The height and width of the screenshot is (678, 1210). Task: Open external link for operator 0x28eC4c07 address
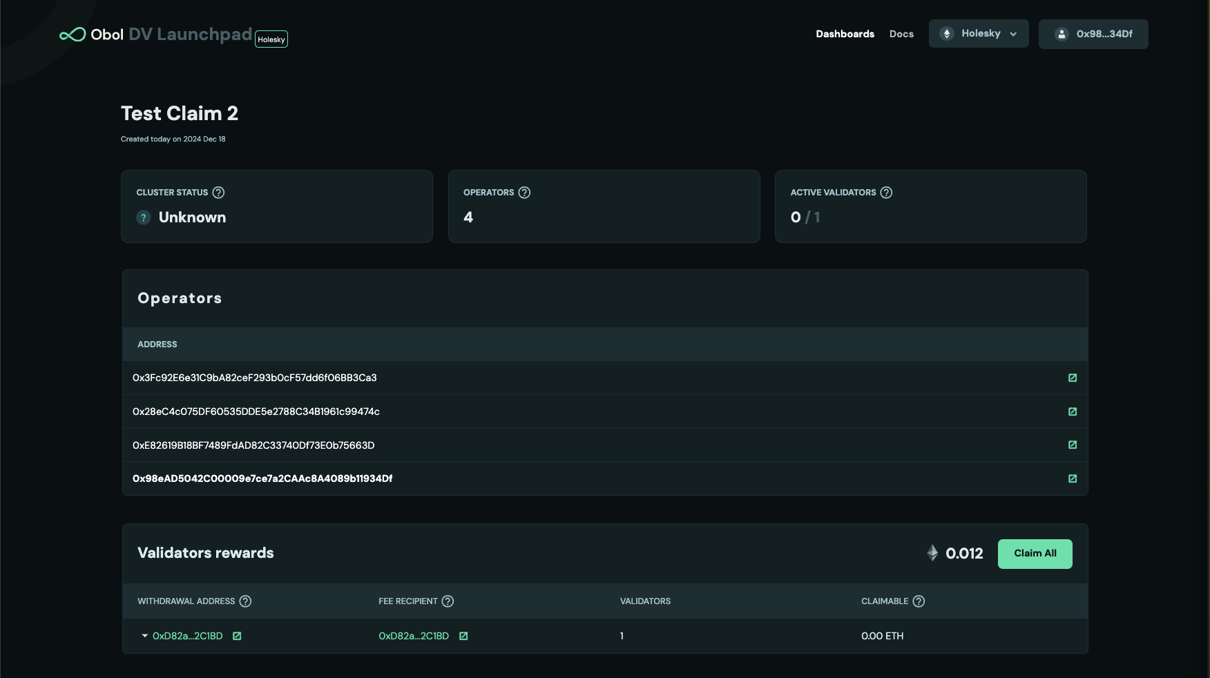[1073, 411]
